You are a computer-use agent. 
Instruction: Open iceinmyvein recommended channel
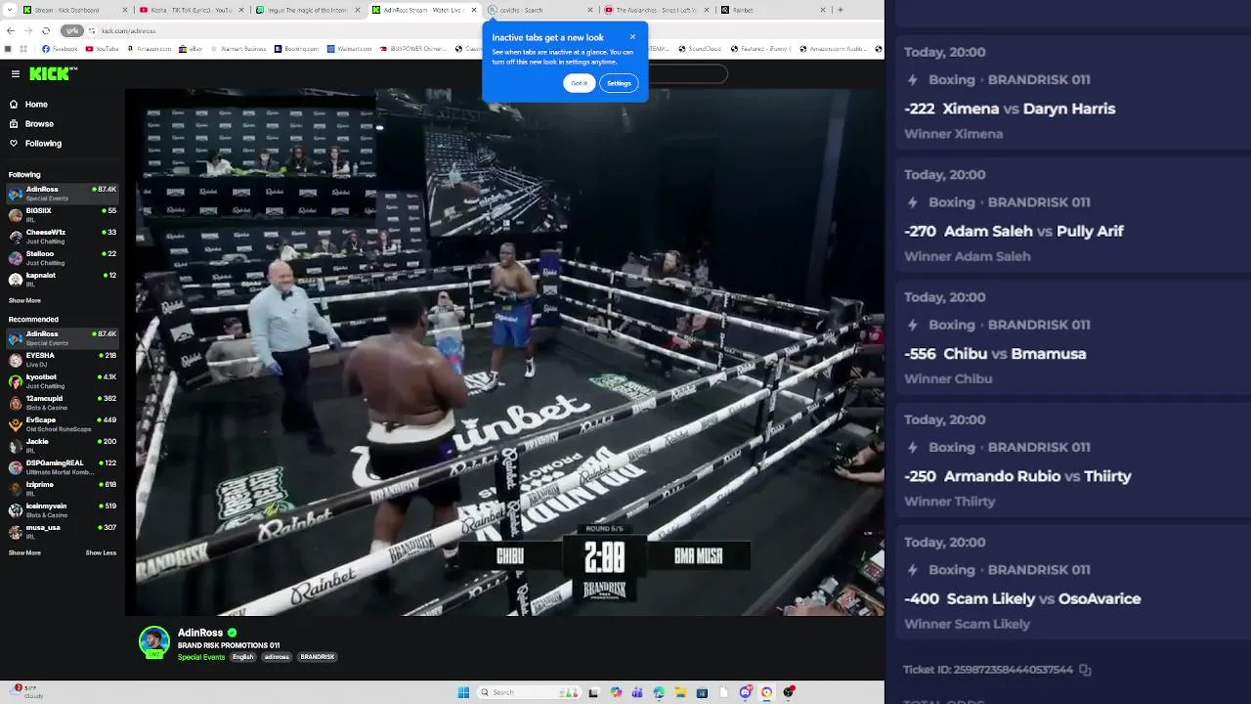tap(63, 510)
